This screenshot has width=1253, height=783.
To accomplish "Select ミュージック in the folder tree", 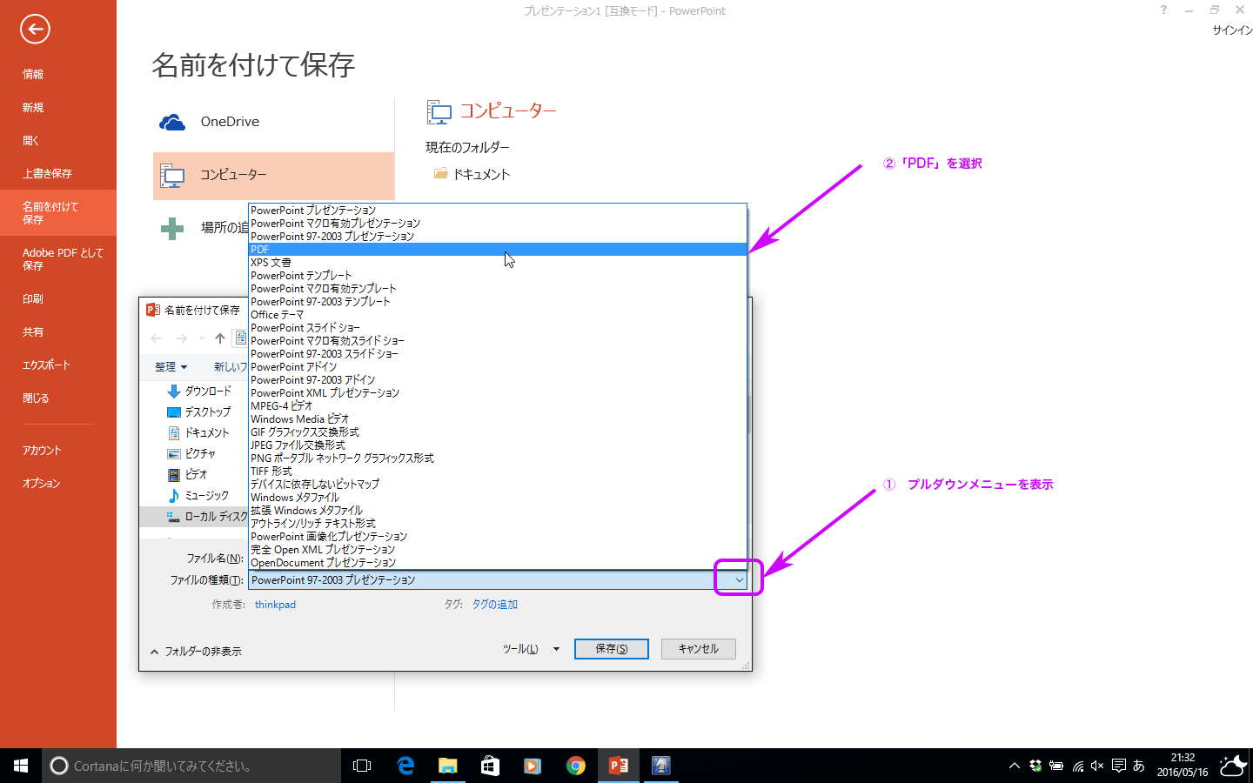I will [x=198, y=496].
